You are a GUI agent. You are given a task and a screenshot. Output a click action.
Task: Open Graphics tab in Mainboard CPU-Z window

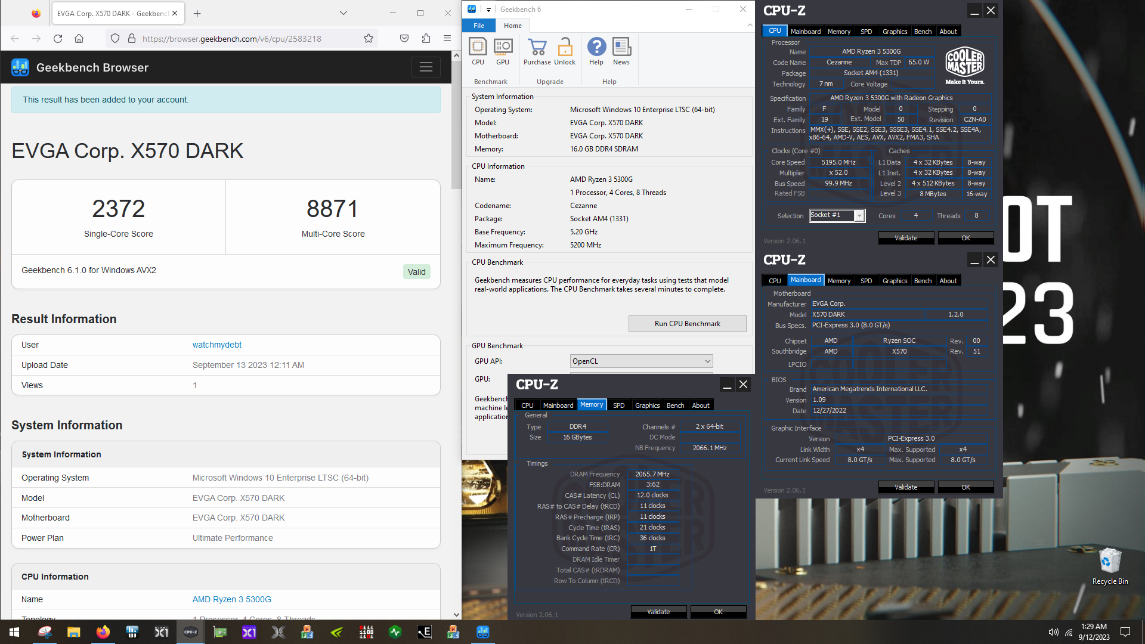(x=895, y=281)
